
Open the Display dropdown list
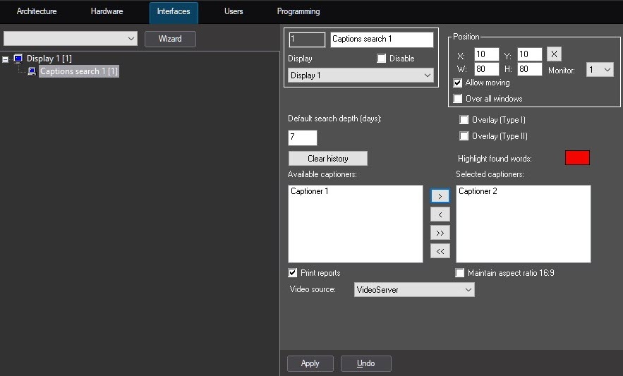361,75
